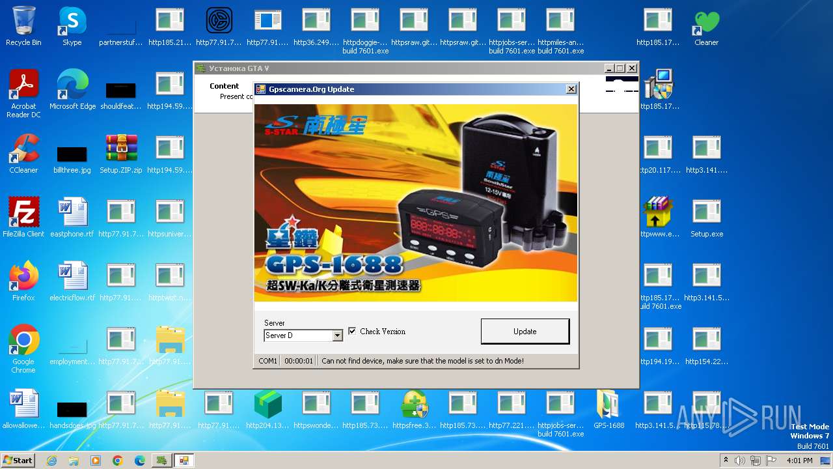The height and width of the screenshot is (469, 833).
Task: Select the GPS-1688 folder icon
Action: [x=608, y=409]
